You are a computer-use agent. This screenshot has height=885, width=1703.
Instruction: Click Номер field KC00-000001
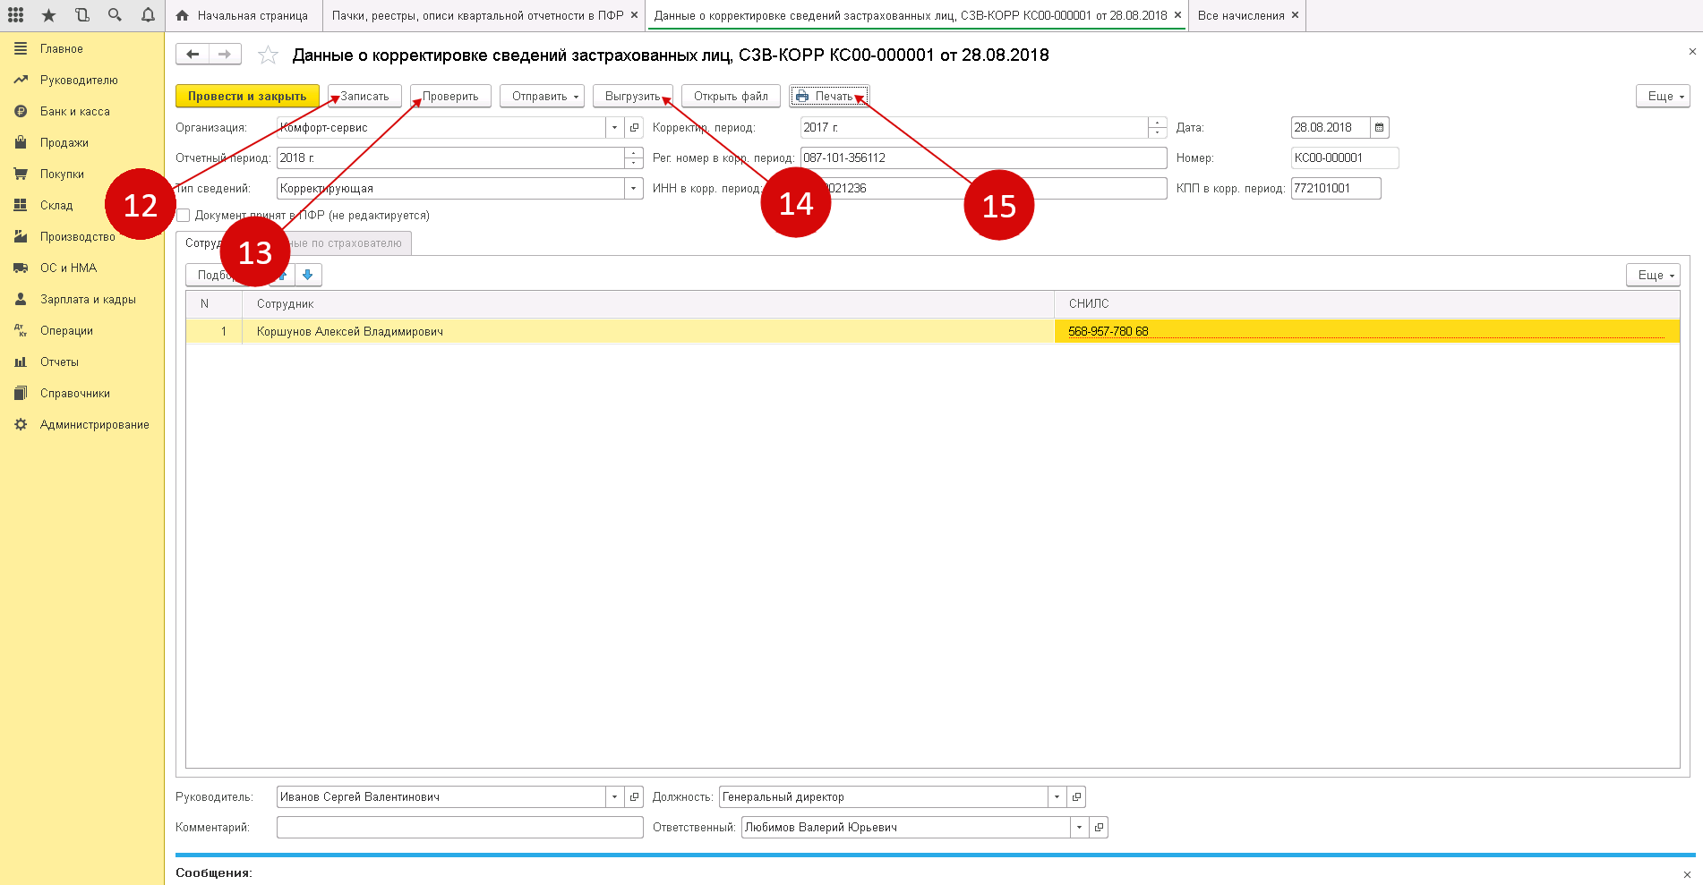point(1345,158)
